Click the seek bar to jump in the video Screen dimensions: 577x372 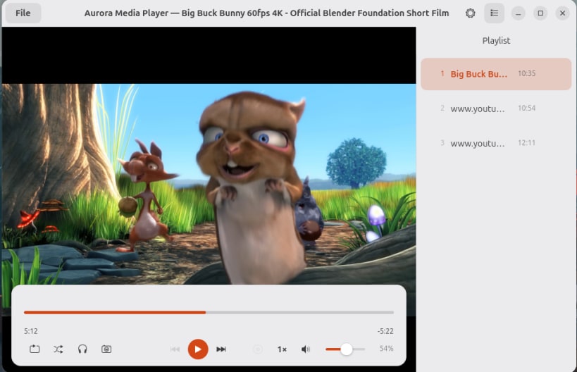(x=209, y=312)
